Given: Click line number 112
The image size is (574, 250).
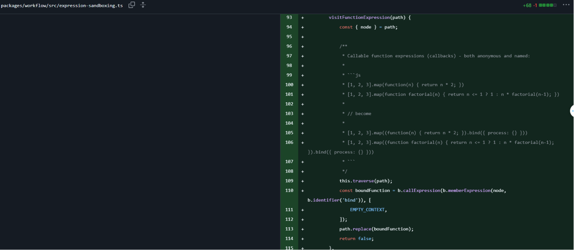Looking at the screenshot, I should click(x=289, y=220).
